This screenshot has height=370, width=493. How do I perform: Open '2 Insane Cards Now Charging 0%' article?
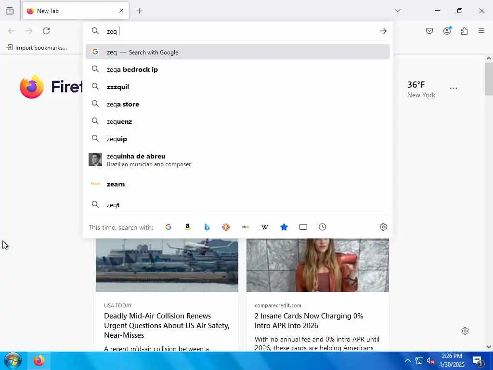[309, 320]
